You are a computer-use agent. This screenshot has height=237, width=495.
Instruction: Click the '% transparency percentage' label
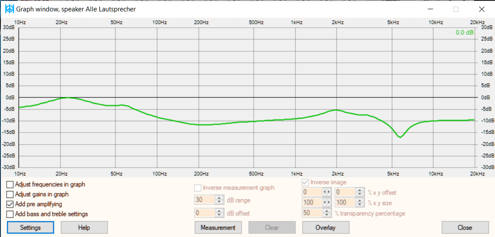click(x=370, y=214)
